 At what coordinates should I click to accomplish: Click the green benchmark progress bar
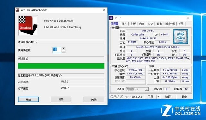click(x=61, y=66)
